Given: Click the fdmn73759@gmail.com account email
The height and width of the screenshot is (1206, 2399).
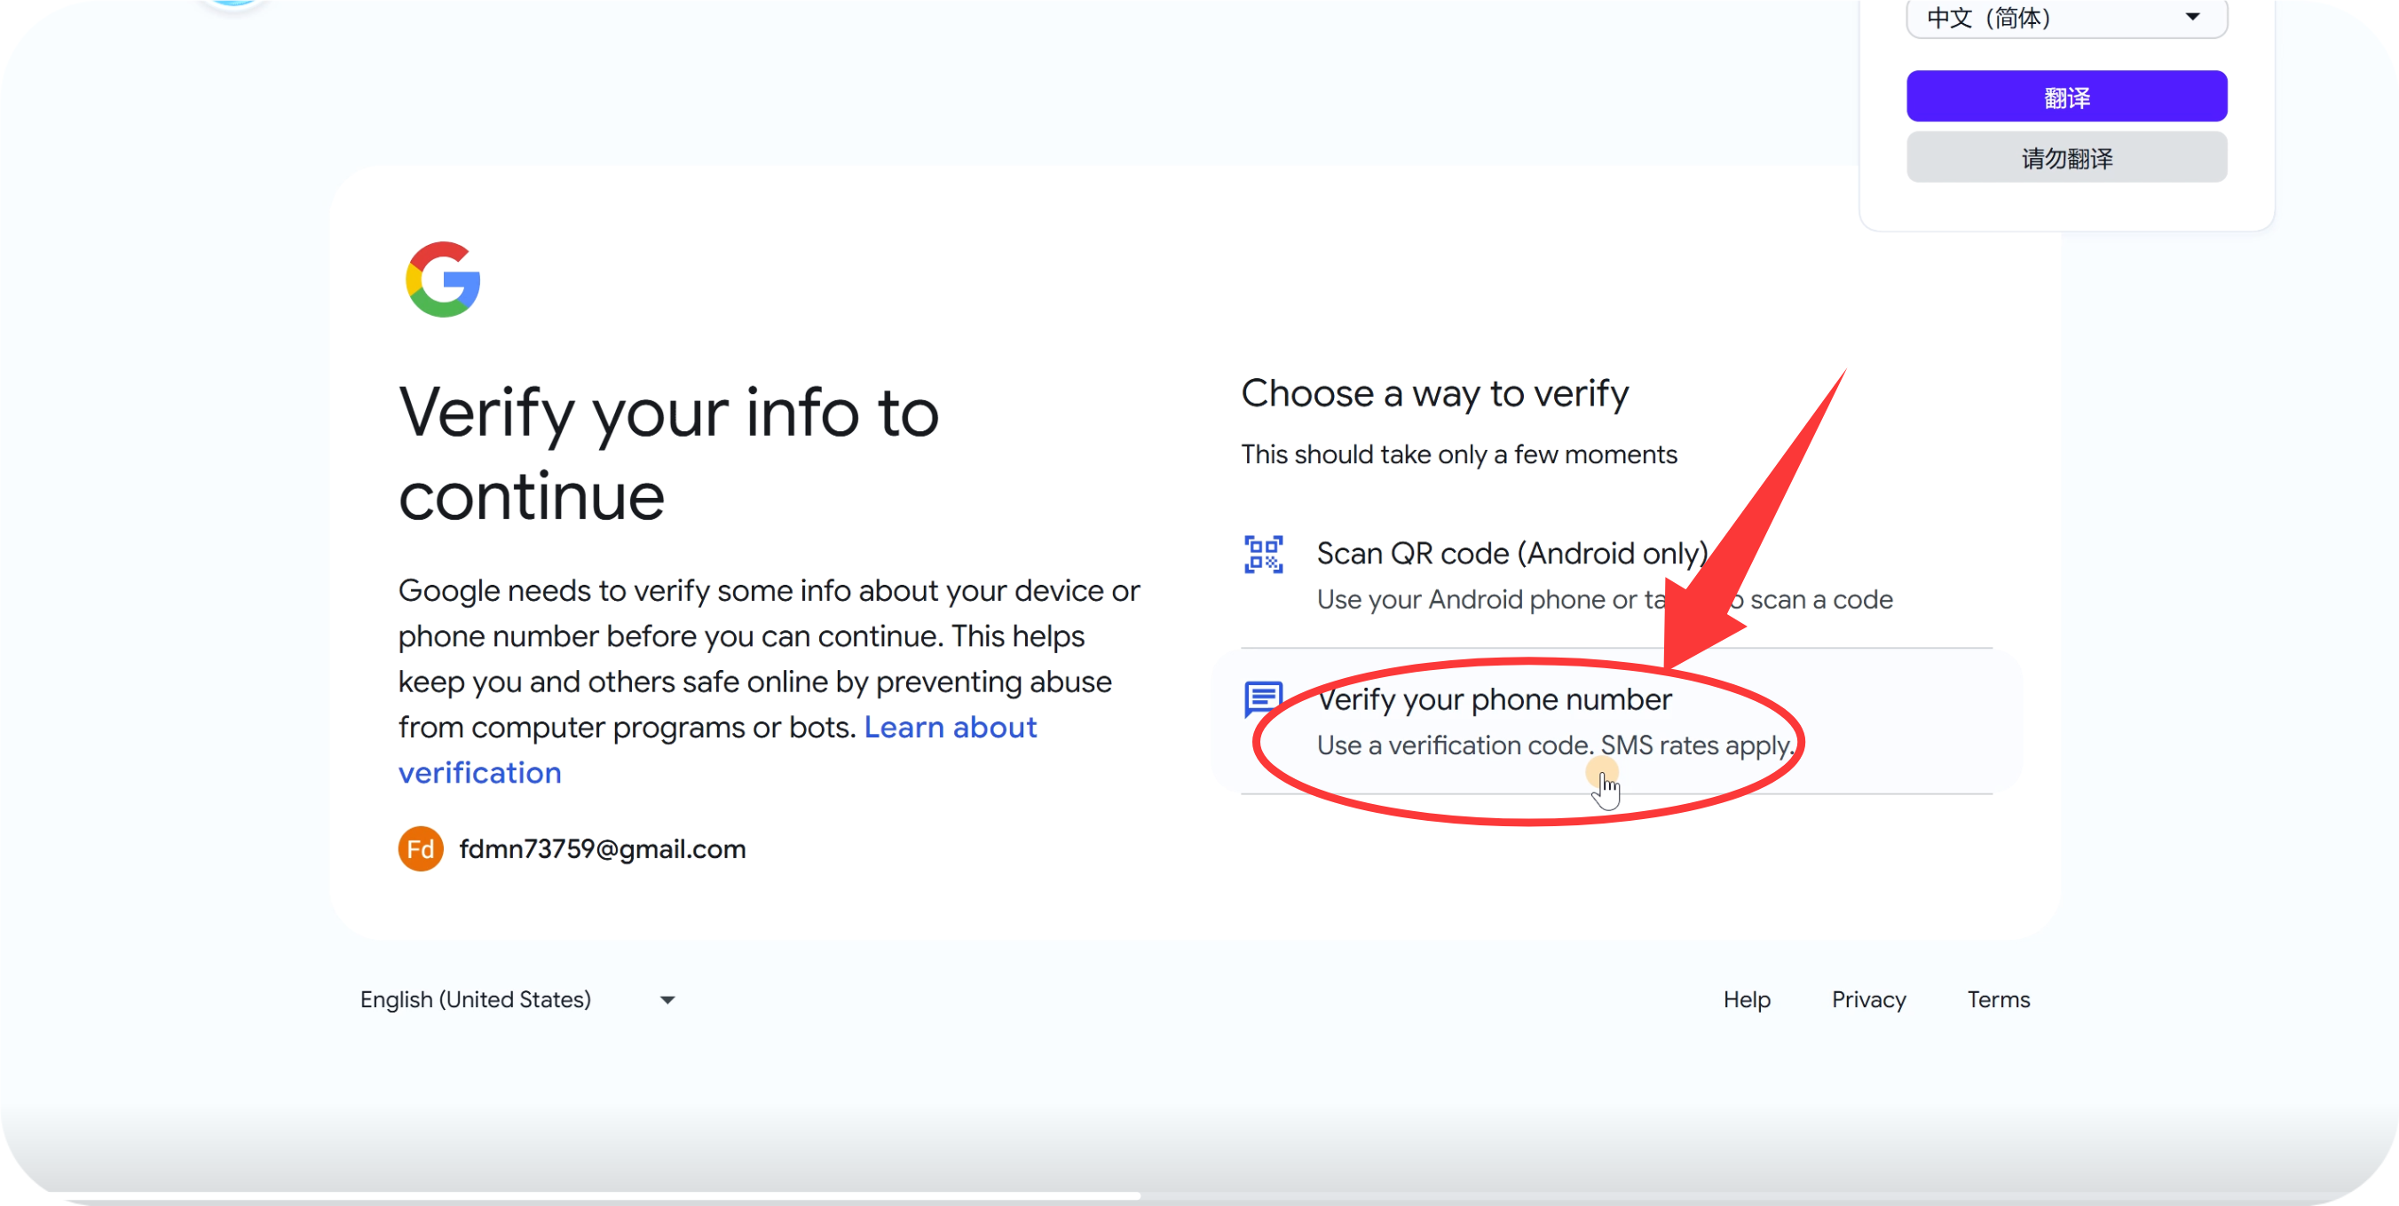Looking at the screenshot, I should pyautogui.click(x=602, y=849).
